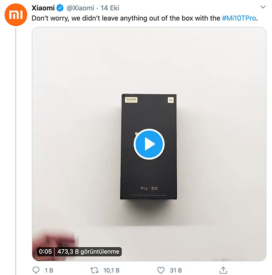
Task: Like the tweet with the heart icon
Action: pyautogui.click(x=160, y=270)
